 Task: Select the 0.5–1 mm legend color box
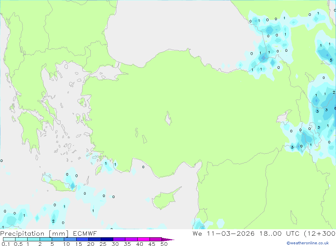pyautogui.click(x=22, y=239)
